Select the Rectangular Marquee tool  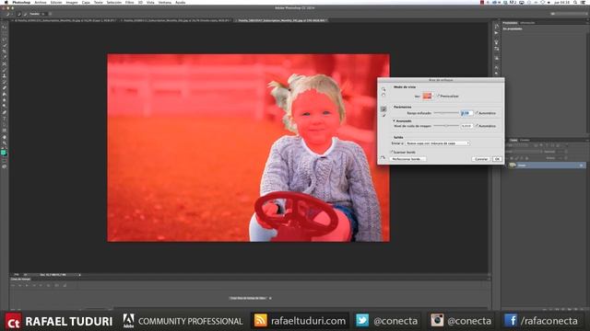point(4,33)
